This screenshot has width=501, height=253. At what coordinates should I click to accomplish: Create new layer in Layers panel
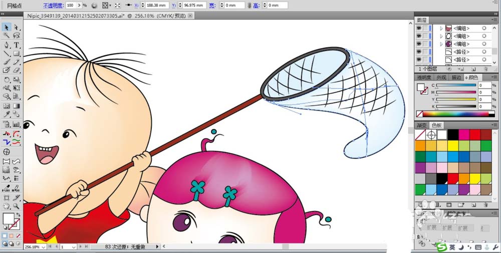pos(473,68)
